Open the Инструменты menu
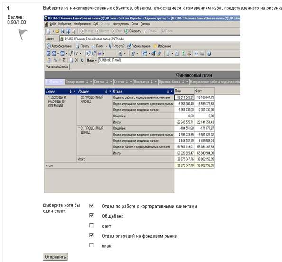This screenshot has height=262, width=282. pyautogui.click(x=121, y=24)
